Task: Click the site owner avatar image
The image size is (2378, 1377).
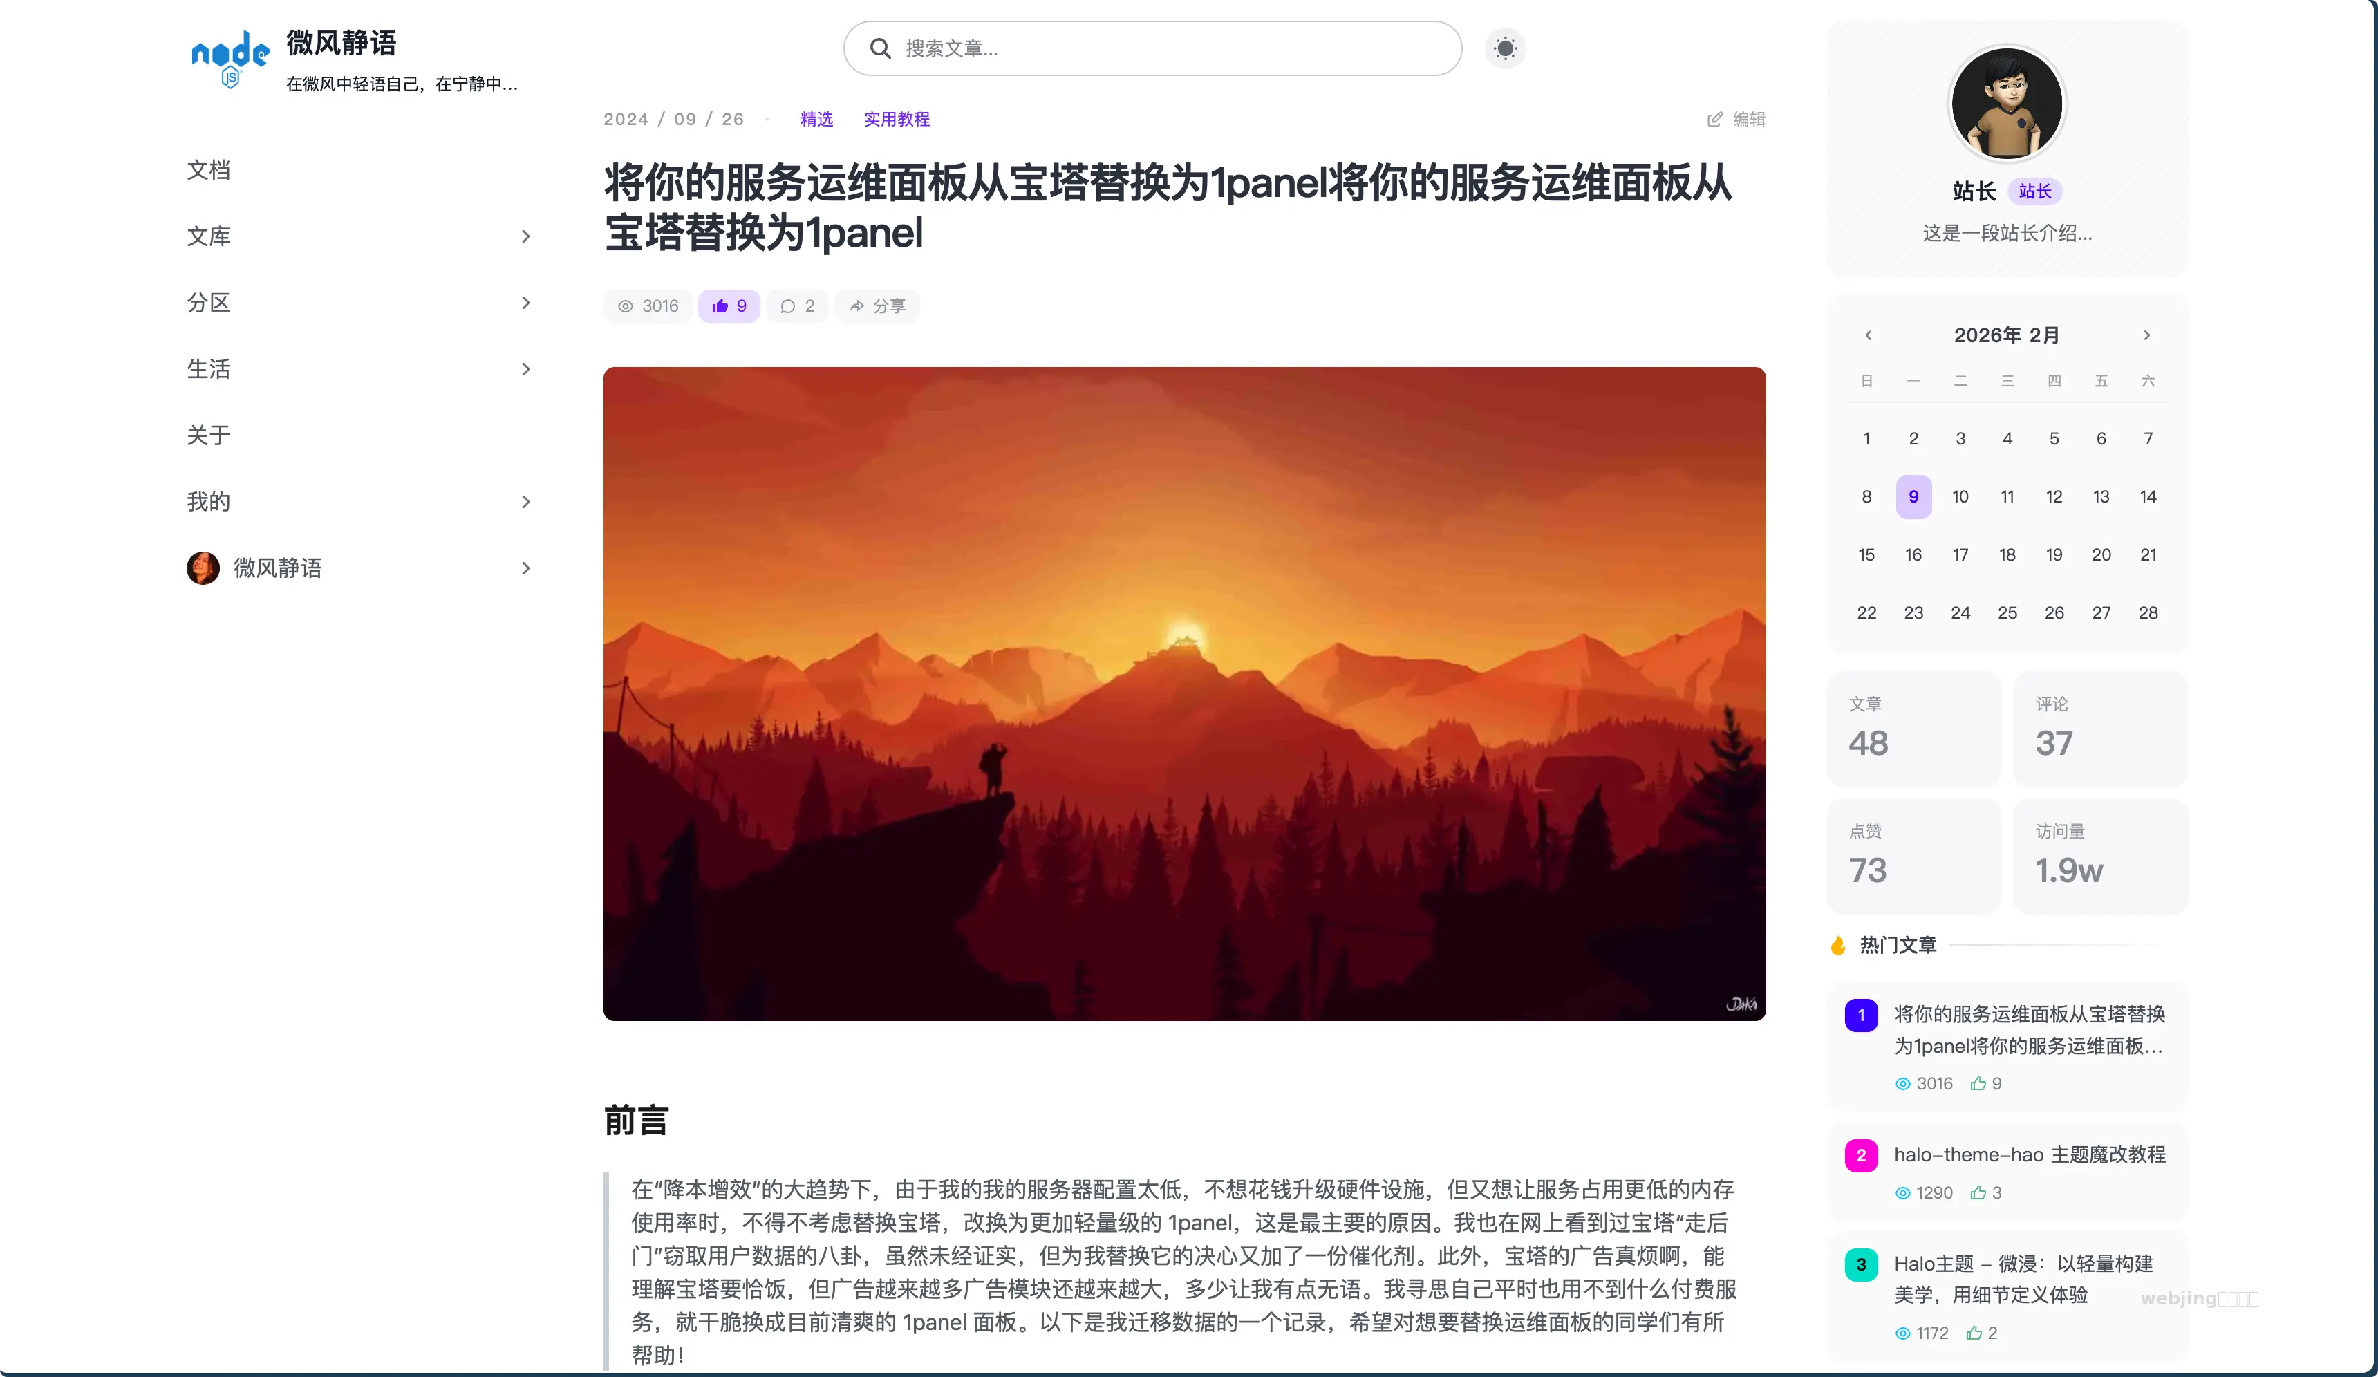Action: point(2006,104)
